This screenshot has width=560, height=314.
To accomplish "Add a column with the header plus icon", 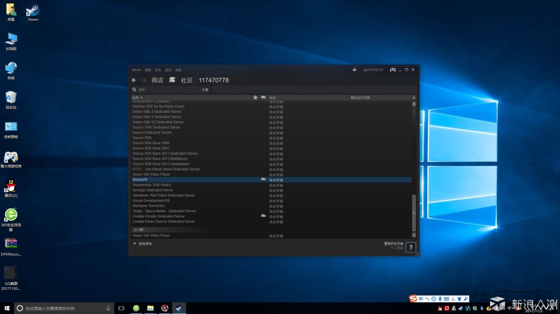I will pyautogui.click(x=414, y=97).
